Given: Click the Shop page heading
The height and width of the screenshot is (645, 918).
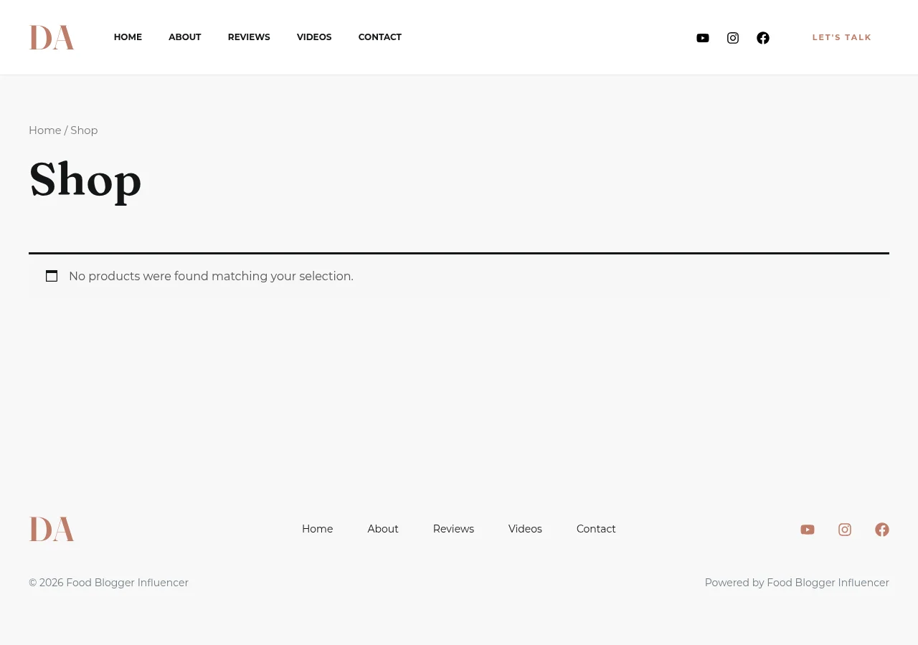Looking at the screenshot, I should (x=85, y=181).
